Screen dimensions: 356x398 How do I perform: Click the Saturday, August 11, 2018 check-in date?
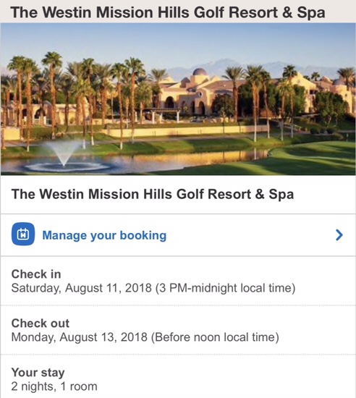pos(82,288)
